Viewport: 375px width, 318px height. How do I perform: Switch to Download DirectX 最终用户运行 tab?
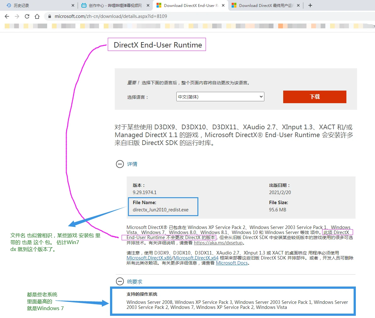tap(265, 5)
